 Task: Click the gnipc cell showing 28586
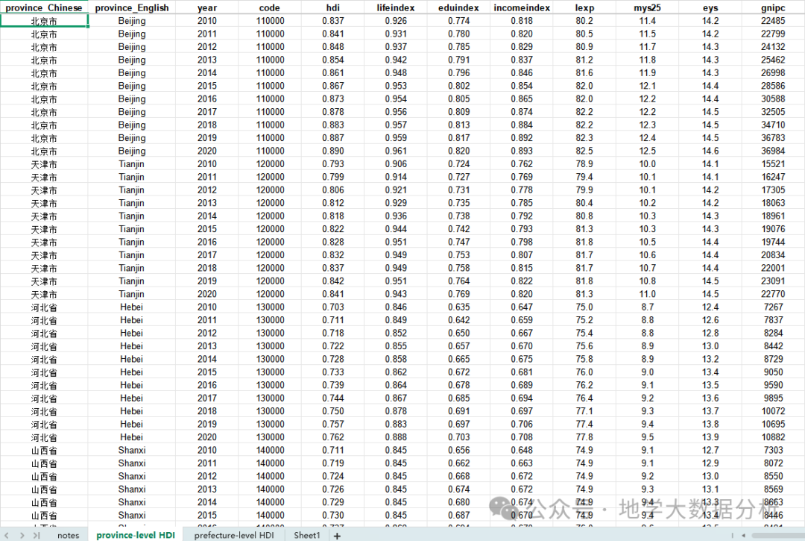tap(773, 86)
